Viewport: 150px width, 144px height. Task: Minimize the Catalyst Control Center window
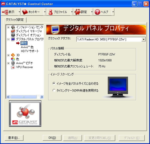point(134,4)
